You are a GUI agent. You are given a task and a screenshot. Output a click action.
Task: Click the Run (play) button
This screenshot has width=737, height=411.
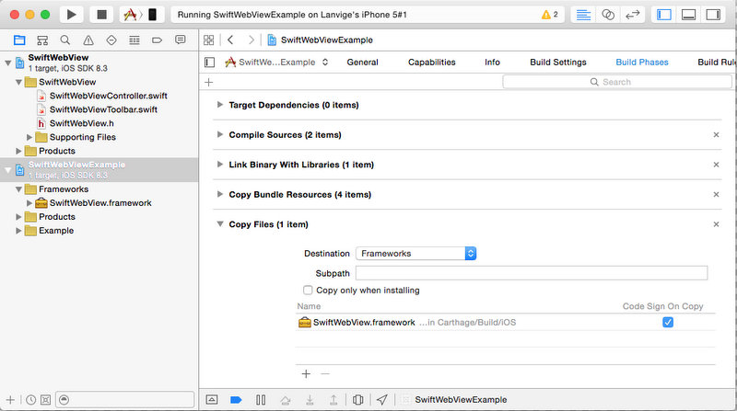tap(72, 15)
